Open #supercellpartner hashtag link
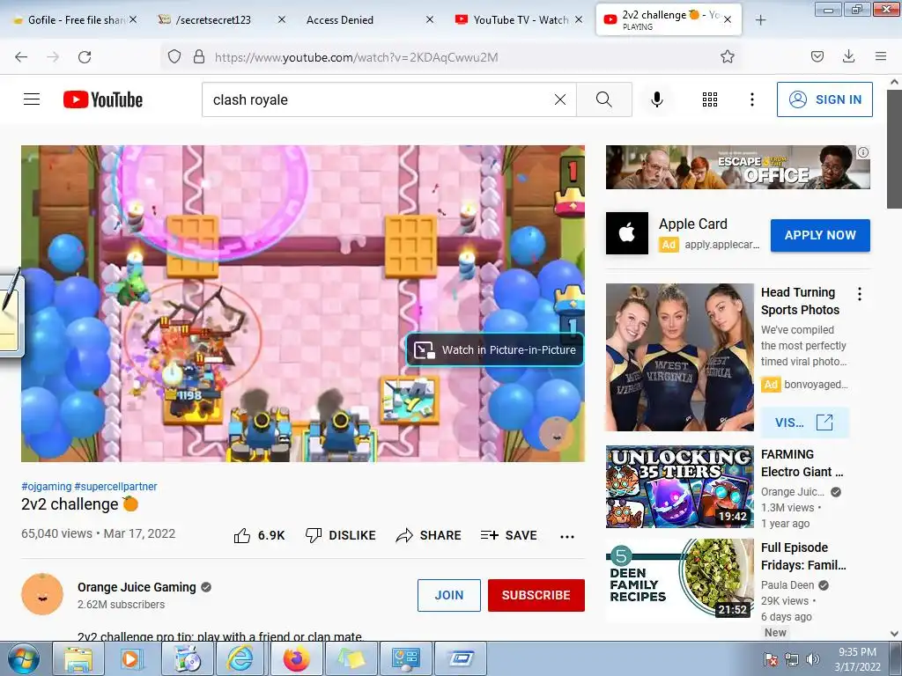The height and width of the screenshot is (676, 902). click(x=115, y=486)
